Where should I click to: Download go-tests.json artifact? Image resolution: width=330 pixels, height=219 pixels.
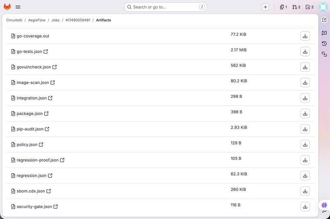click(x=305, y=51)
